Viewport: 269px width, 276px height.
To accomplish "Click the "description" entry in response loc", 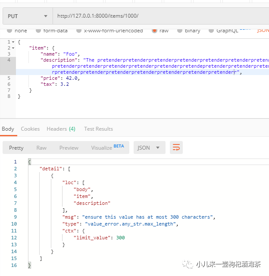I will (x=92, y=203).
